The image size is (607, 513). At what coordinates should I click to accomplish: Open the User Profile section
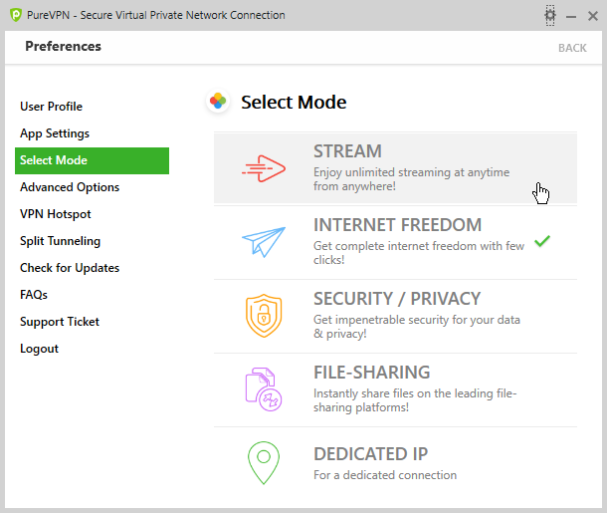tap(51, 107)
